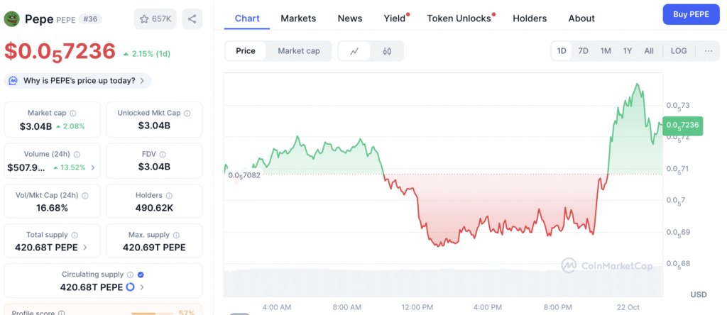The width and height of the screenshot is (727, 315).
Task: Expand "Why is PEPE's price up today?"
Action: tap(78, 81)
